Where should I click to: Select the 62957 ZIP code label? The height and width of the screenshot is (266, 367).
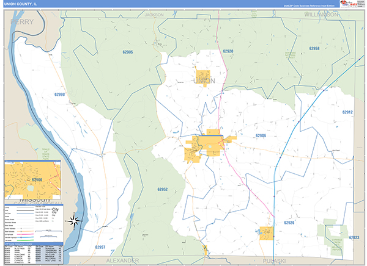tap(100, 247)
